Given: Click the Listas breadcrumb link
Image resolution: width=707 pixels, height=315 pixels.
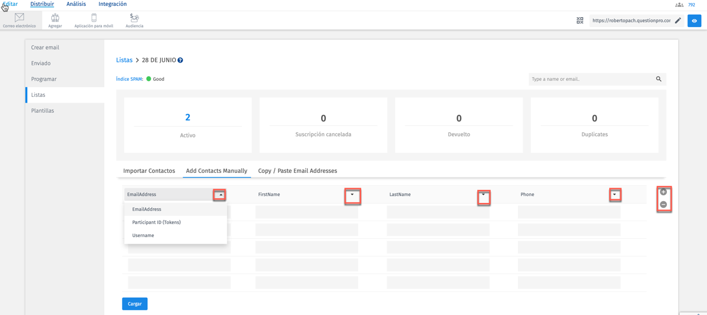Looking at the screenshot, I should [124, 60].
